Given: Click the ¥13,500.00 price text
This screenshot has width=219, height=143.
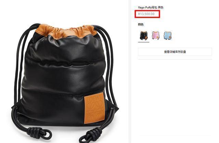Looking at the screenshot, I should (x=146, y=14).
